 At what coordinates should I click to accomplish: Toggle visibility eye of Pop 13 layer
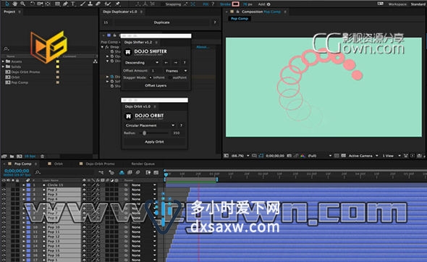point(4,241)
